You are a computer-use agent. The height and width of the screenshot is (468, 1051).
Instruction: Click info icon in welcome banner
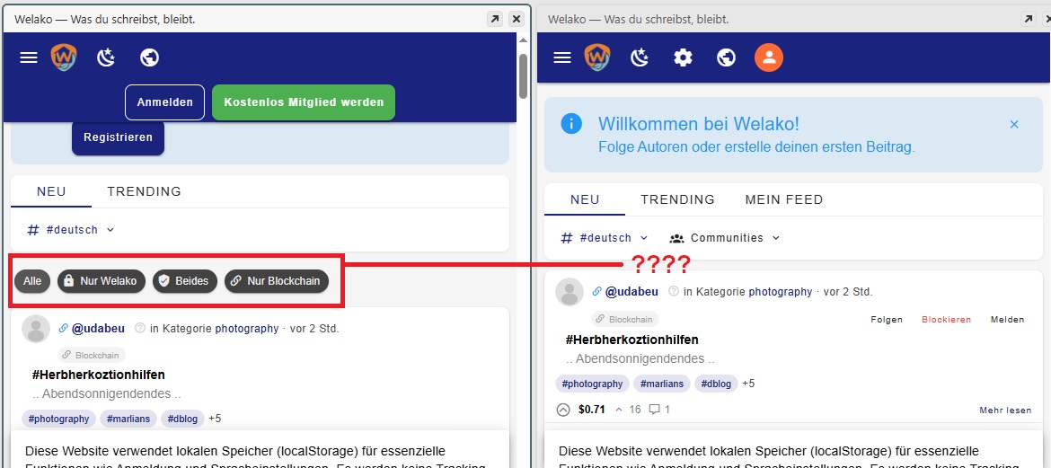coord(571,123)
